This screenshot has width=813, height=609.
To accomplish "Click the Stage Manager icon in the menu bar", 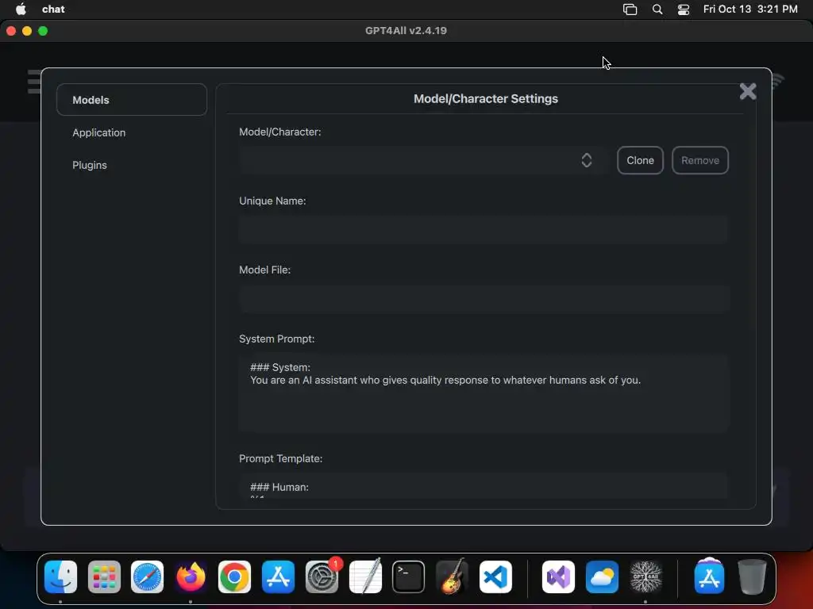I will [x=630, y=10].
